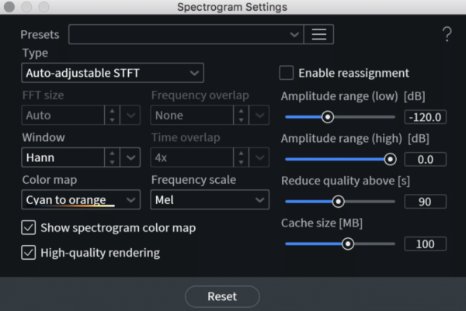Expand the Window Hann dropdown chevron
The image size is (466, 311).
click(x=130, y=158)
